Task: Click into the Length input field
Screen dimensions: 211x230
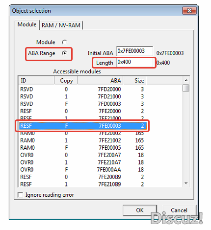Action: pos(135,62)
